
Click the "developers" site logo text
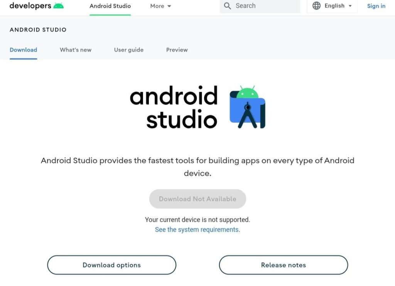tap(30, 6)
